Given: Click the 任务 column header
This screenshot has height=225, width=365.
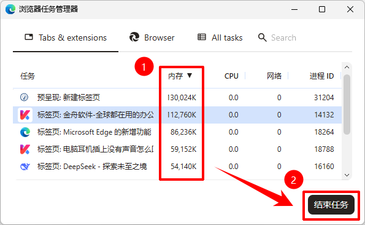Looking at the screenshot, I should [x=28, y=76].
